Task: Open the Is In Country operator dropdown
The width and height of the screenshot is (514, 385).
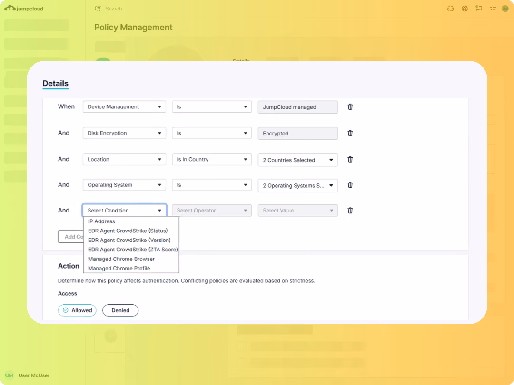Action: 212,159
